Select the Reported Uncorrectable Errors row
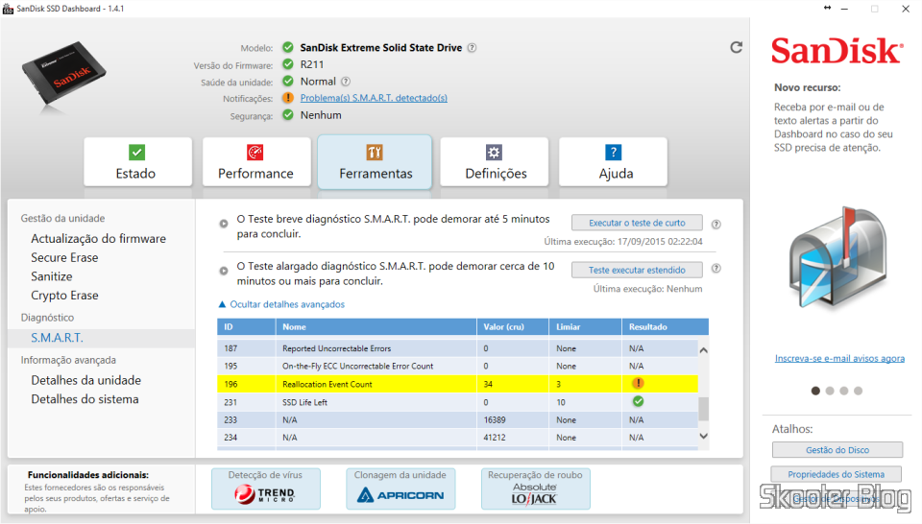 pyautogui.click(x=457, y=348)
